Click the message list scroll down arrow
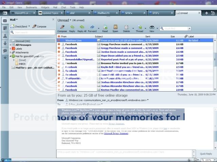 pyautogui.click(x=215, y=89)
